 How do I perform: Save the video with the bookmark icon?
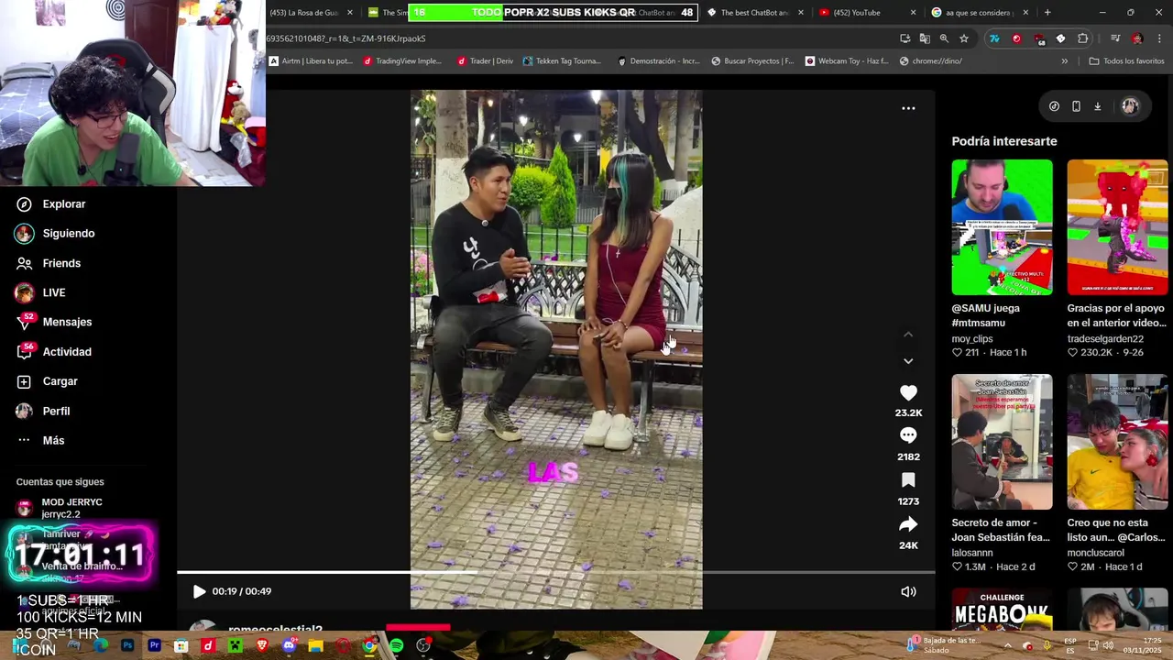[908, 480]
